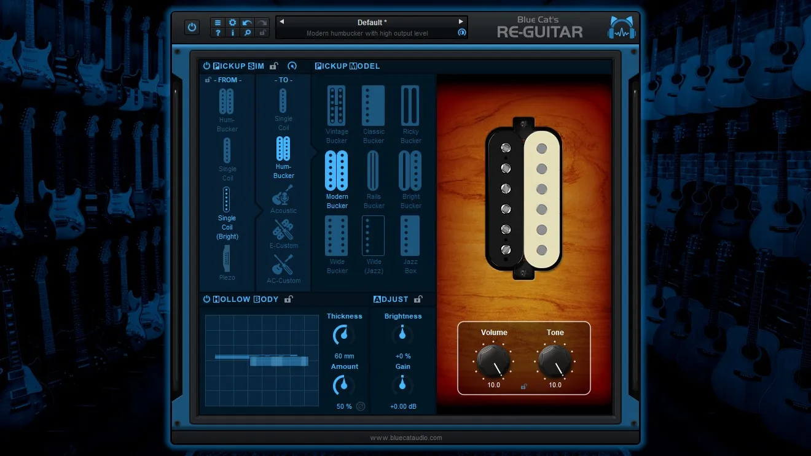811x456 pixels.
Task: Select Piezo as FROM pickup
Action: [x=227, y=263]
